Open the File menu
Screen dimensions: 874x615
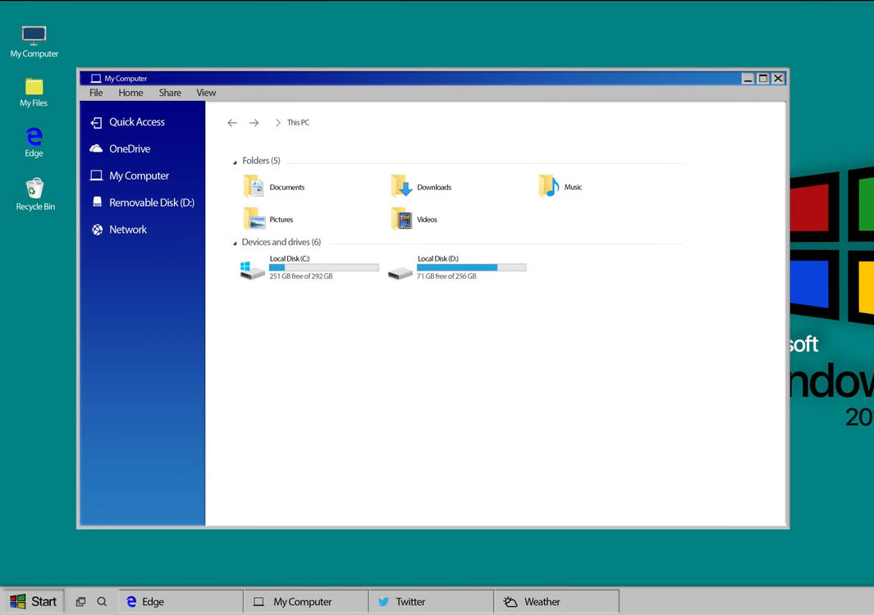point(96,93)
